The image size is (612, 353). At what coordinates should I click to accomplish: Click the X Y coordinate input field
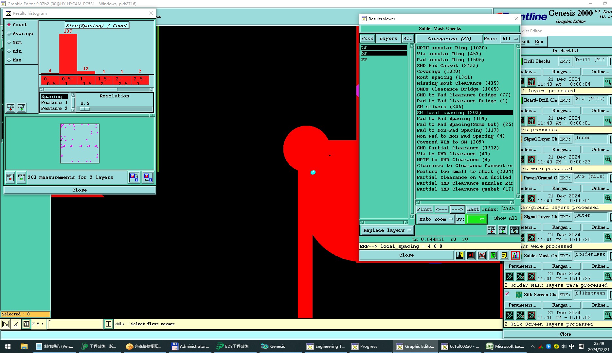tap(75, 324)
